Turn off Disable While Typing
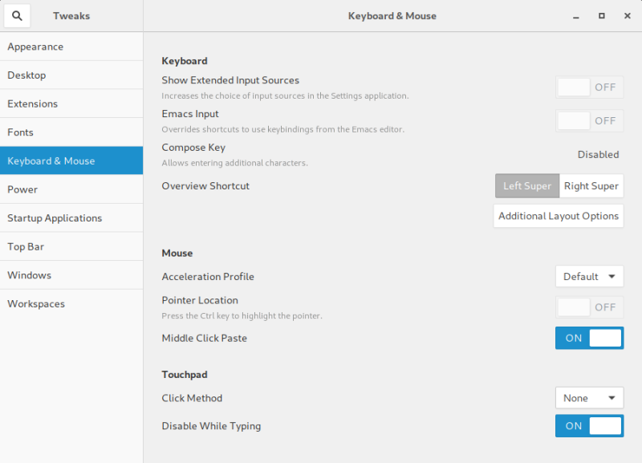 tap(589, 425)
